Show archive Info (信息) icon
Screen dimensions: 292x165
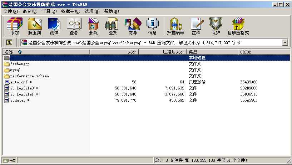pos(152,26)
